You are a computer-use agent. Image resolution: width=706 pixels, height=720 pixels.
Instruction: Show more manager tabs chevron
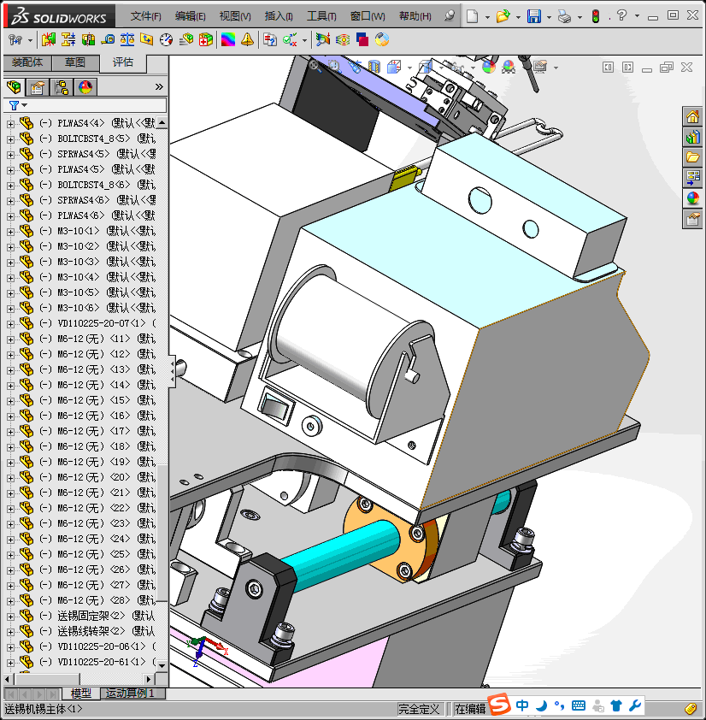[x=159, y=86]
